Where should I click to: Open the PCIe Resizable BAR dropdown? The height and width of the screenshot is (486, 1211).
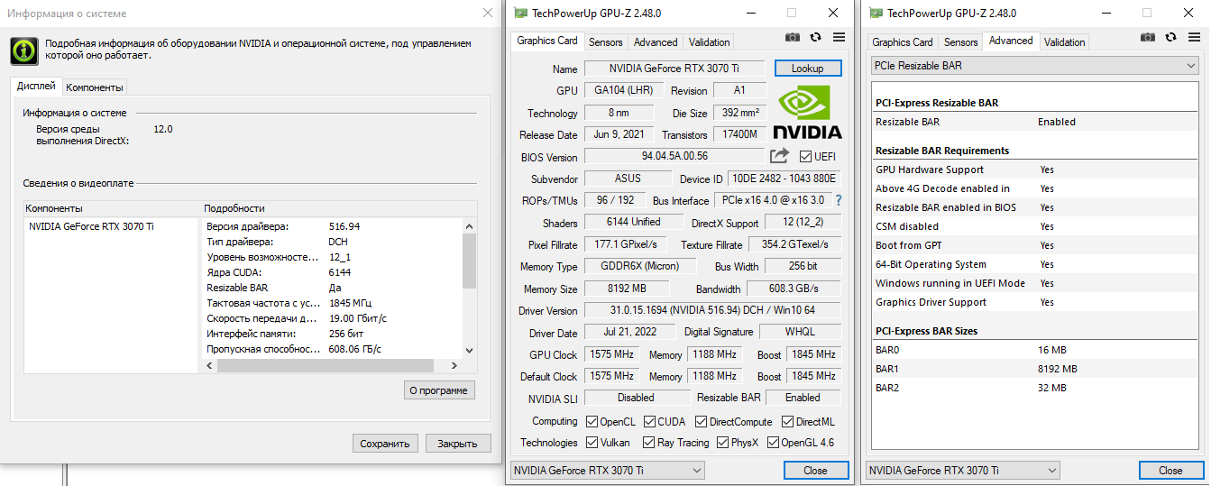point(1034,66)
